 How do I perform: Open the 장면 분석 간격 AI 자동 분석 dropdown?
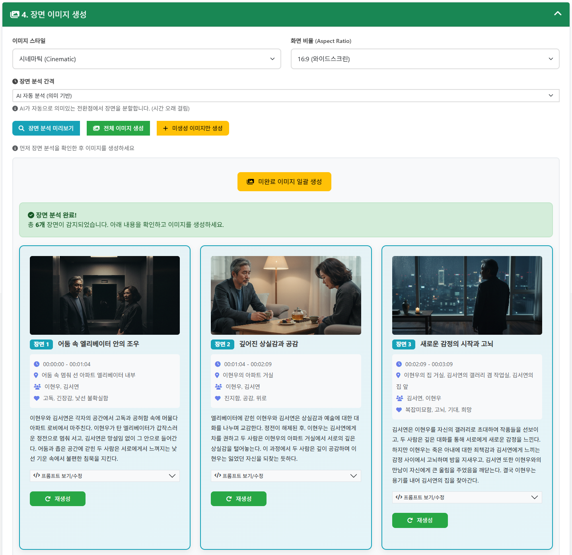pyautogui.click(x=286, y=95)
